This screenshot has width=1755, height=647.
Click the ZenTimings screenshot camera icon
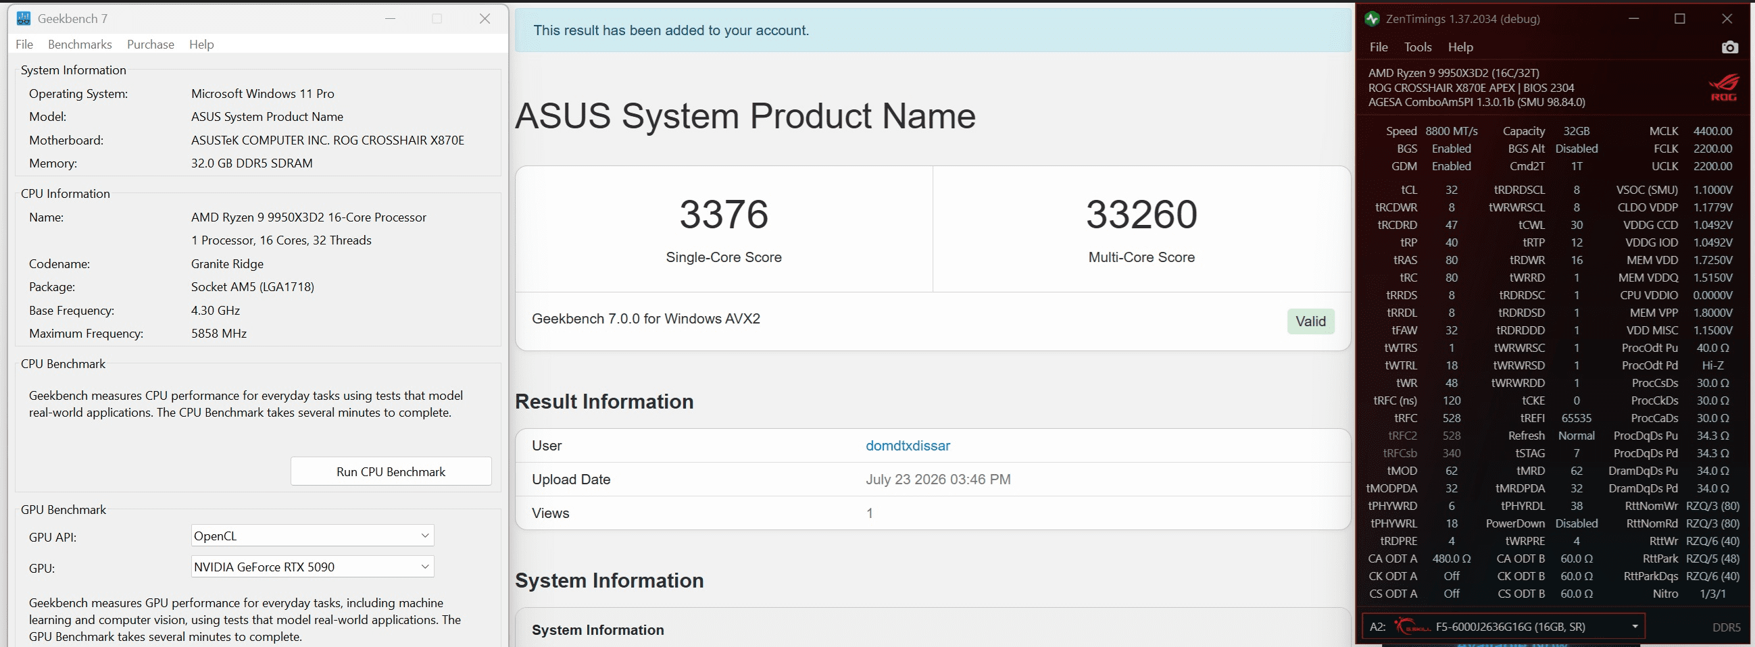pos(1729,47)
